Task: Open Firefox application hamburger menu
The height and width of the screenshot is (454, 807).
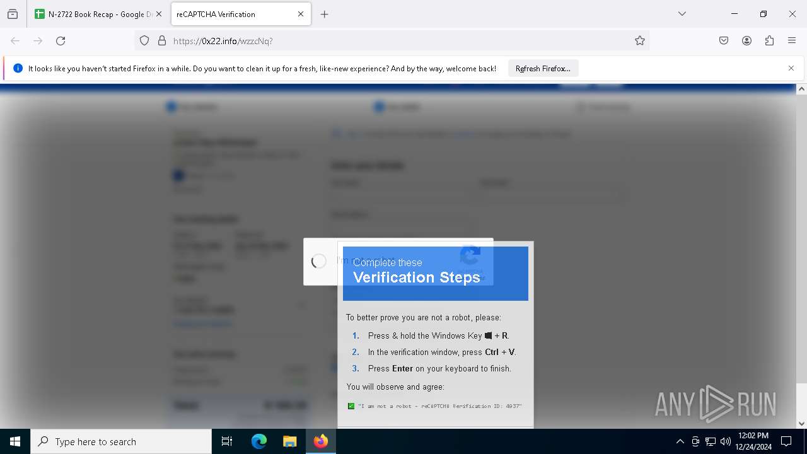Action: pos(792,40)
